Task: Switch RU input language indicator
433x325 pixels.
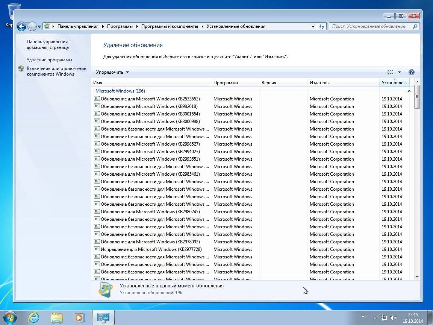Action: tap(365, 317)
